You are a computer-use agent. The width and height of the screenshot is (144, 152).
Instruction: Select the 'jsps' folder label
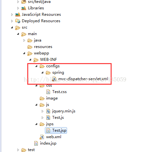click(50, 124)
